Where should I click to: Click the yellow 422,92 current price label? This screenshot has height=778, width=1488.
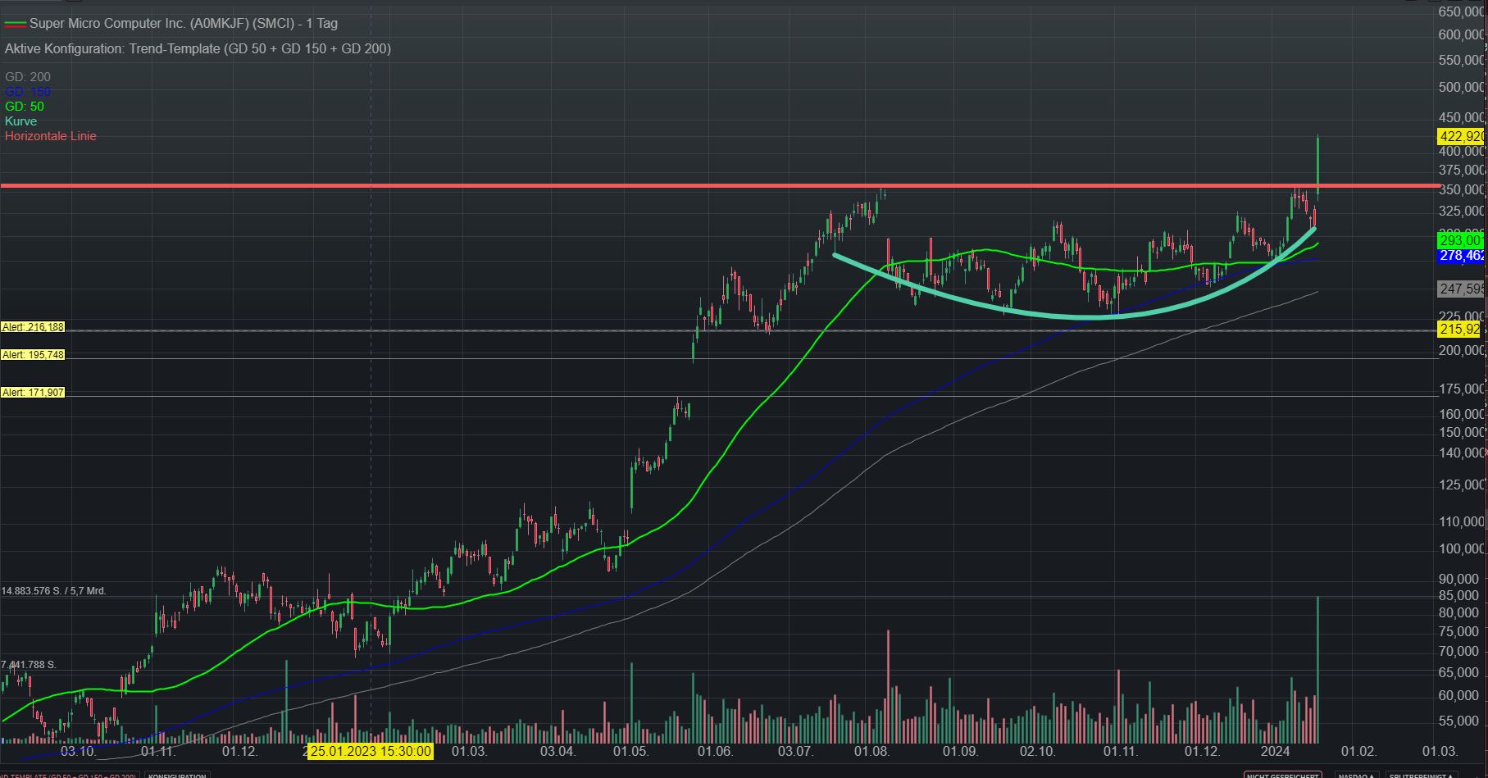coord(1460,136)
